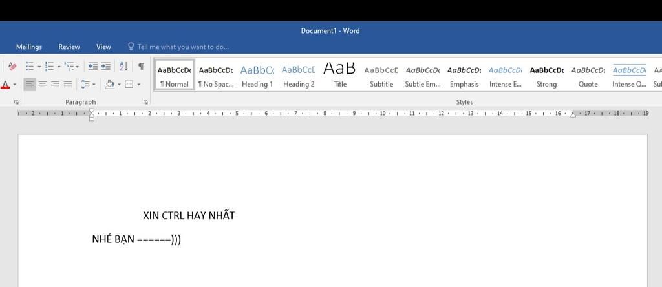This screenshot has width=662, height=287.
Task: Apply the Subtitle style
Action: tap(381, 75)
